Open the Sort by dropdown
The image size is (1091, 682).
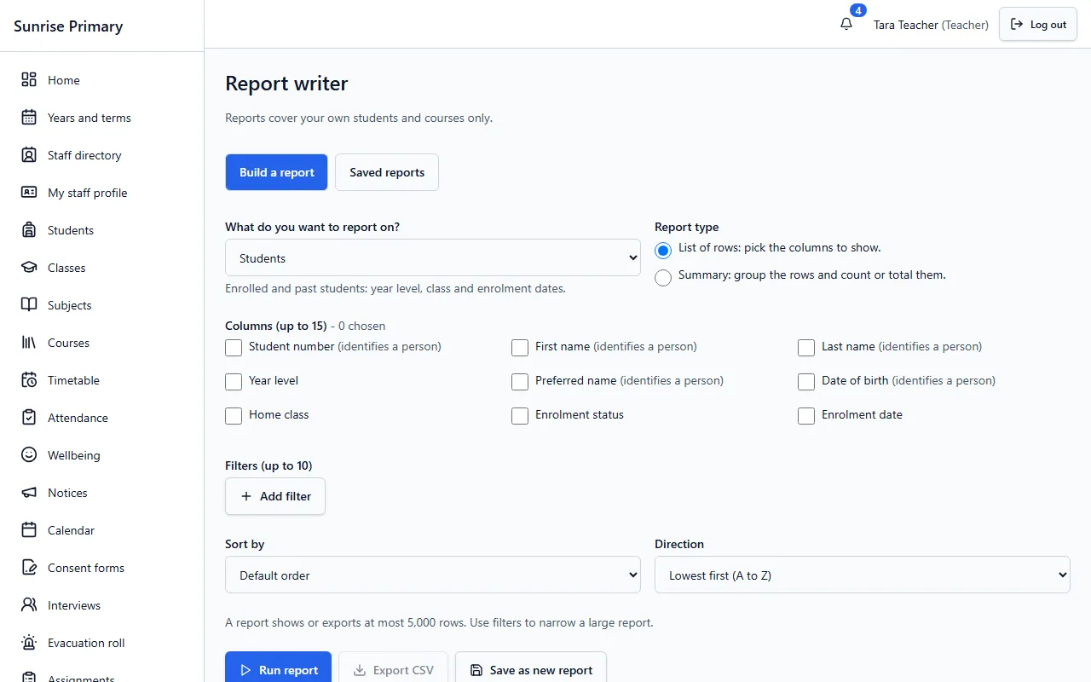(x=433, y=575)
